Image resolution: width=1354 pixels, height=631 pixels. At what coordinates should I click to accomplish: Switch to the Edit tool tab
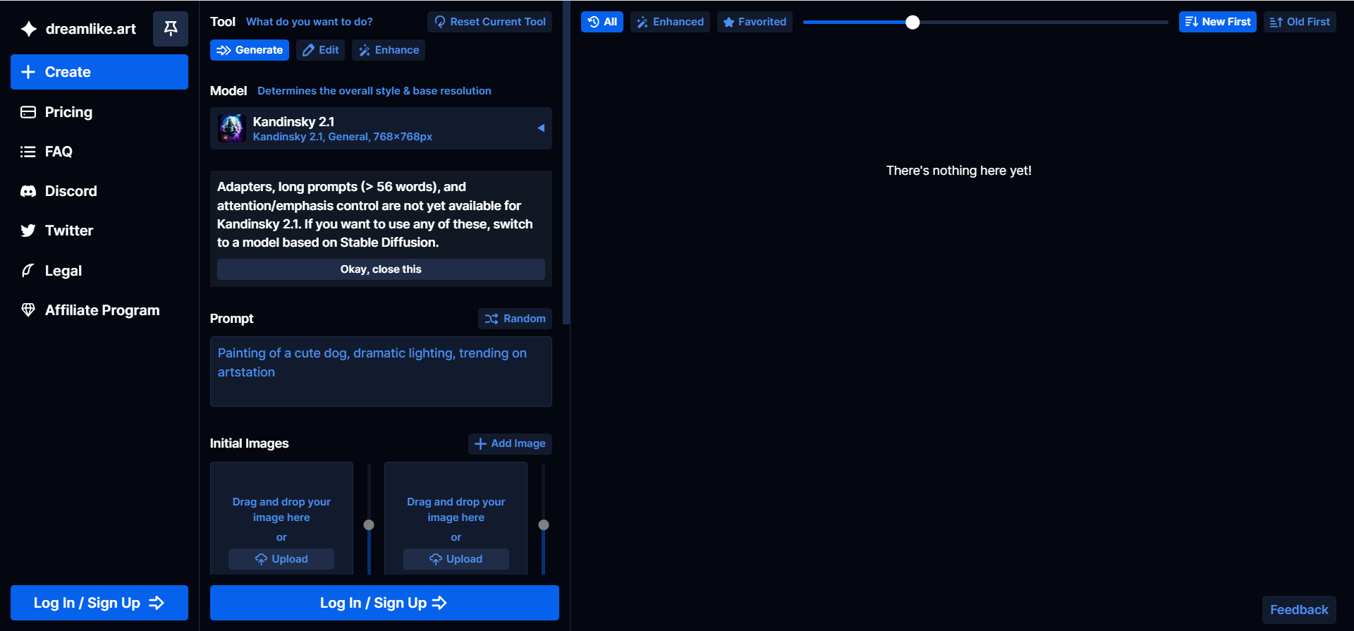321,50
